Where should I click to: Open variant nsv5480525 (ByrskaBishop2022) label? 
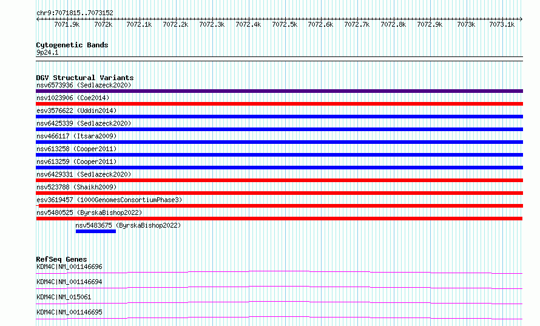[x=89, y=212]
